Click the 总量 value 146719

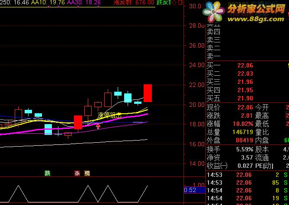(243, 132)
